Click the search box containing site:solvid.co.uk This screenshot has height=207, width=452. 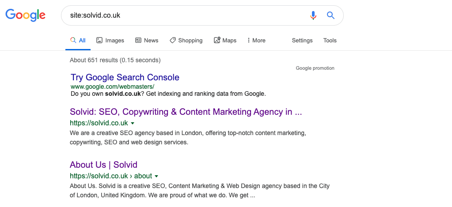185,15
